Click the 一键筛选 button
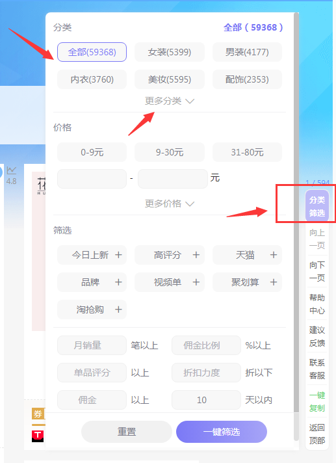This screenshot has height=463, width=336. point(222,432)
